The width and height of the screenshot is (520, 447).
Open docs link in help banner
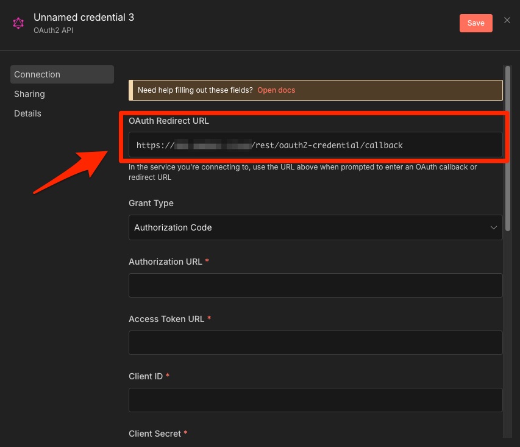coord(276,90)
